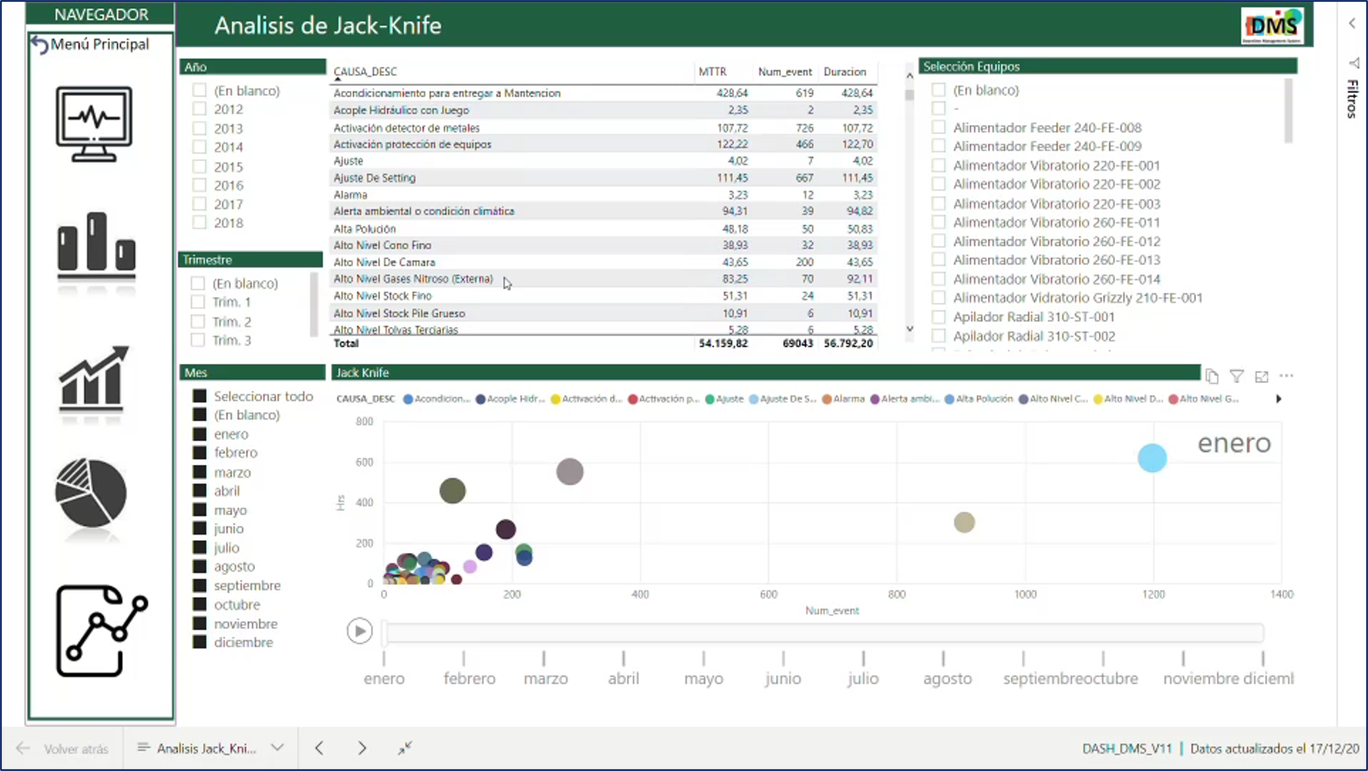The height and width of the screenshot is (771, 1368).
Task: Go to previous report page
Action: coord(320,748)
